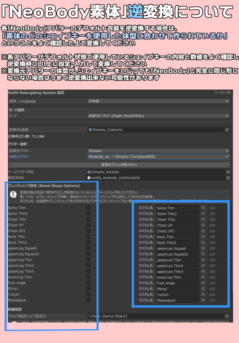Open the object picker for Shinano_Costume field
The width and height of the screenshot is (239, 343).
tap(227, 130)
